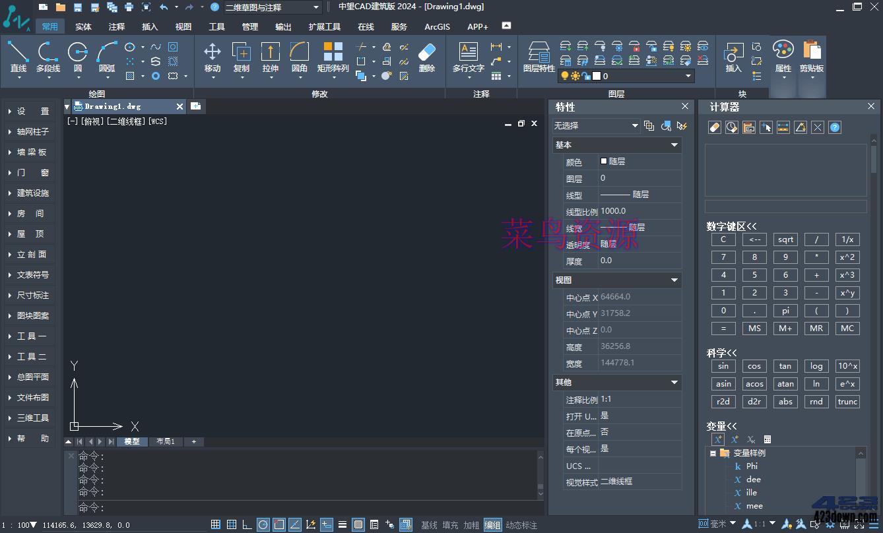Open the current layer dropdown showing 0

coord(688,76)
